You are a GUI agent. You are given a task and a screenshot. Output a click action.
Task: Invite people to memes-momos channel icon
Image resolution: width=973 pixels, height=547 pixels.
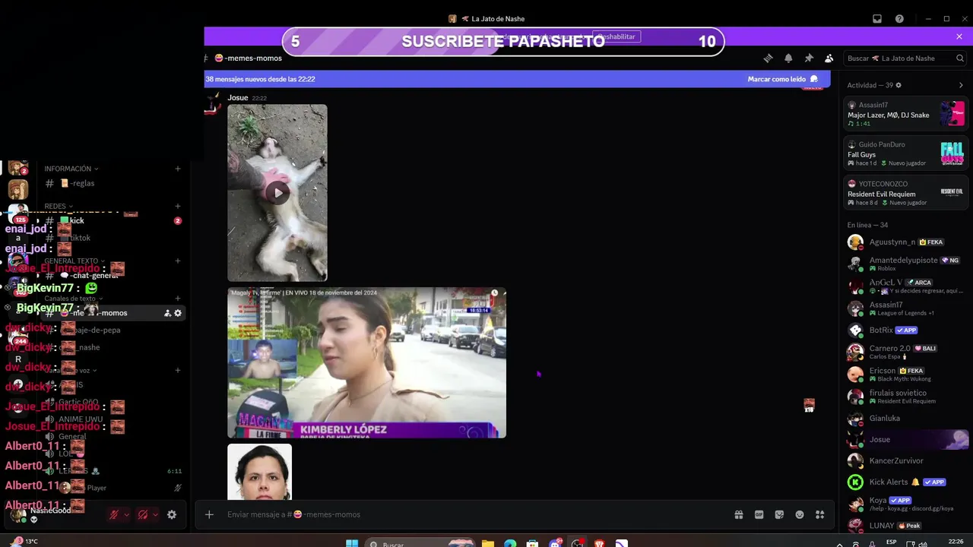[167, 313]
